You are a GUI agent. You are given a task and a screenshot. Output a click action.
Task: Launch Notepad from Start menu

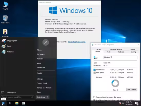tap(7, 52)
